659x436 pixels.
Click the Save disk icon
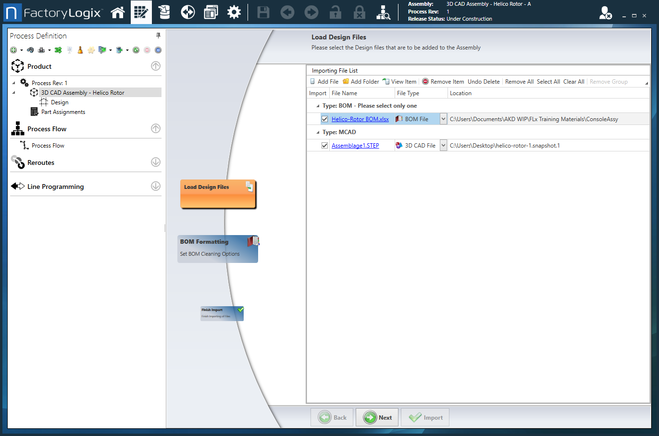[x=263, y=12]
